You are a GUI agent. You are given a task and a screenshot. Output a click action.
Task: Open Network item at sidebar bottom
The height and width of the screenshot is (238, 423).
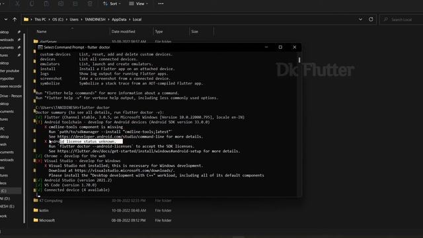click(3, 216)
